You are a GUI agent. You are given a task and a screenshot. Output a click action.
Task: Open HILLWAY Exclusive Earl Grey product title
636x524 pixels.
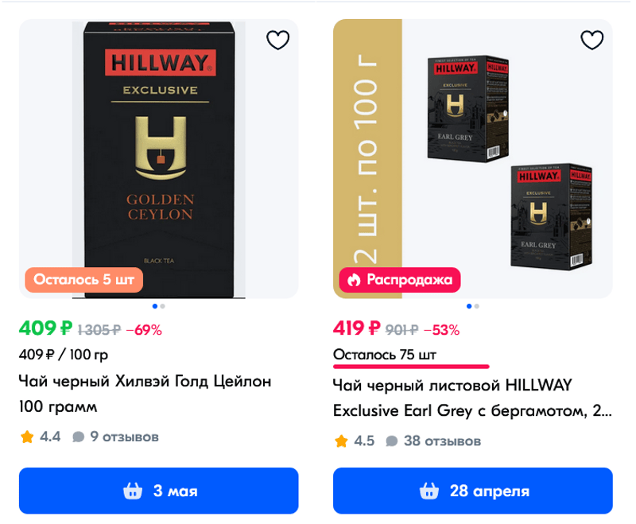tap(472, 398)
